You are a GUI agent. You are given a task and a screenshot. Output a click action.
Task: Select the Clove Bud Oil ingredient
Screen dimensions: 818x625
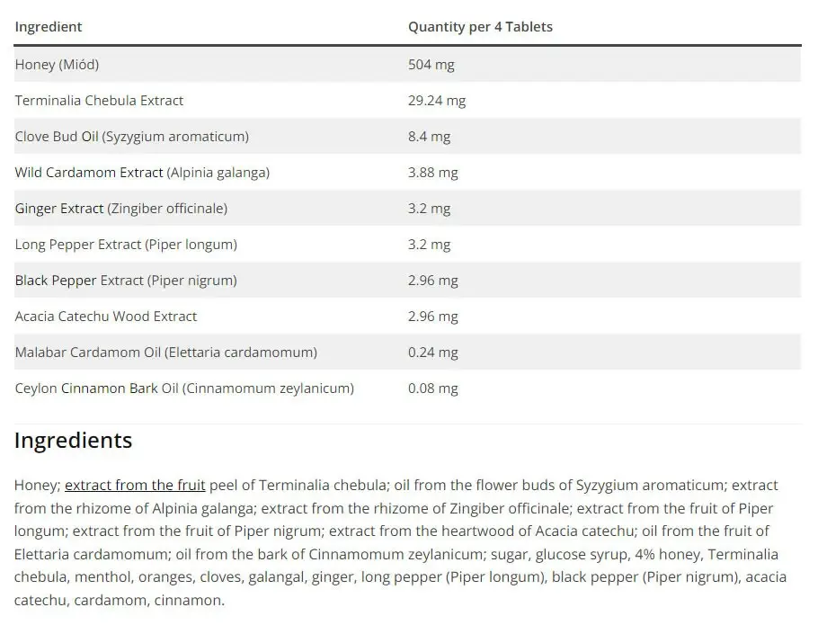[x=132, y=137]
